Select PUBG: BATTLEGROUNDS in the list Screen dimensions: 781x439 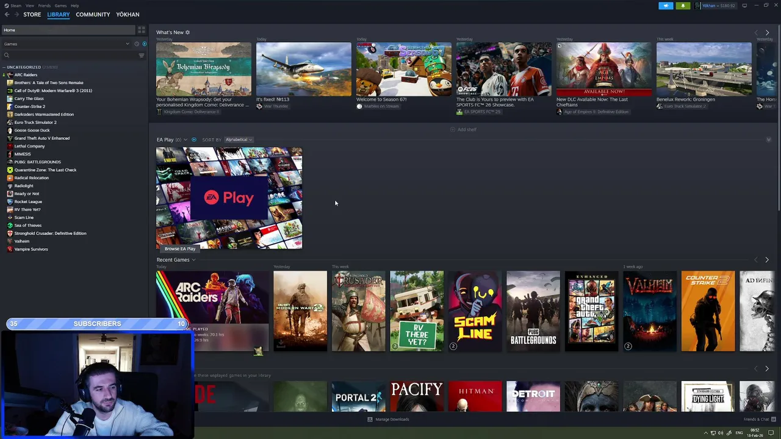(37, 162)
